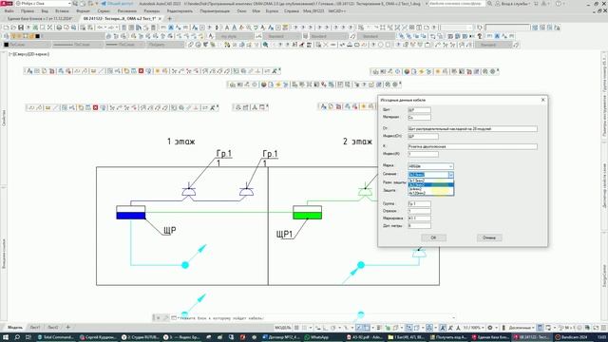Add new layout with plus button
608x342 pixels.
click(67, 327)
